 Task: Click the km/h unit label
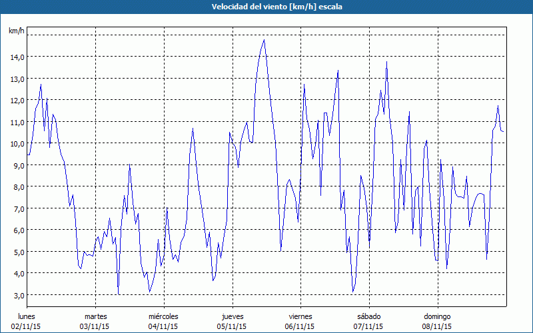tap(17, 31)
